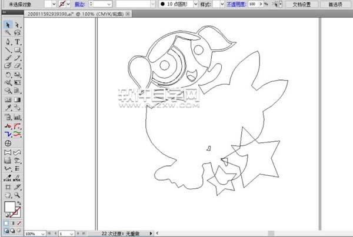
Task: Open the 描边 stroke panel link
Action: (79, 4)
